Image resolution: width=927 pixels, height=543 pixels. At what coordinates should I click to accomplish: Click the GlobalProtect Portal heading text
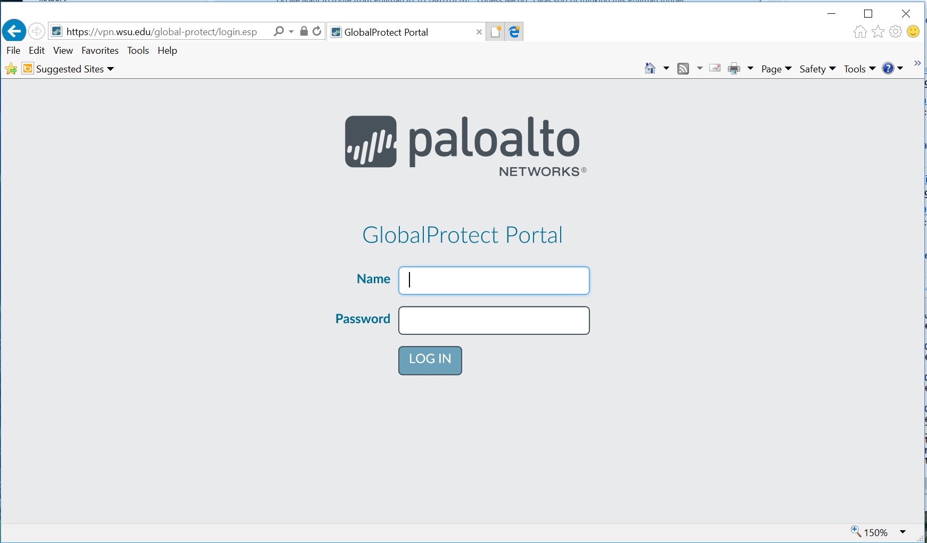tap(462, 235)
